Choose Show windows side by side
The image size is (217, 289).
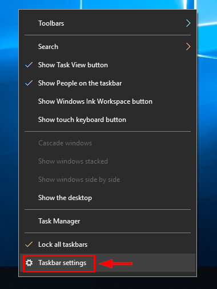coord(108,180)
